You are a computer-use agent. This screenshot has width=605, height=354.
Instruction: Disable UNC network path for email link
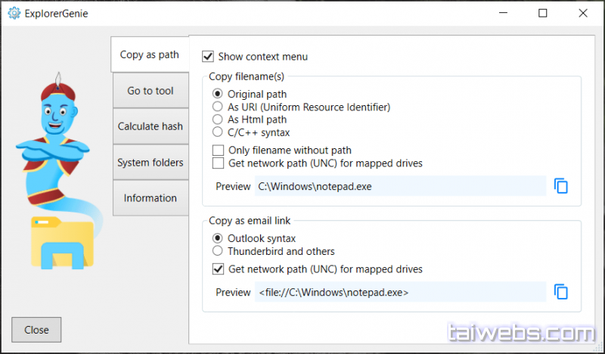(219, 269)
